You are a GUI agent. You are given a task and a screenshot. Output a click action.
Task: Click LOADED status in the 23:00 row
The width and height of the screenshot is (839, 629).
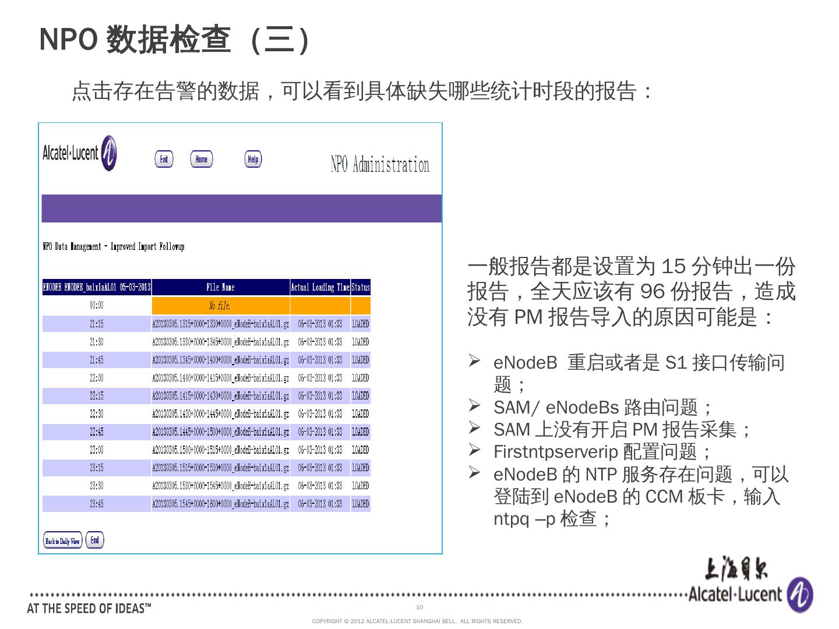[x=360, y=450]
